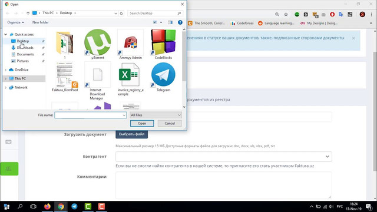
Task: Open the Organize dropdown menu
Action: 16,22
